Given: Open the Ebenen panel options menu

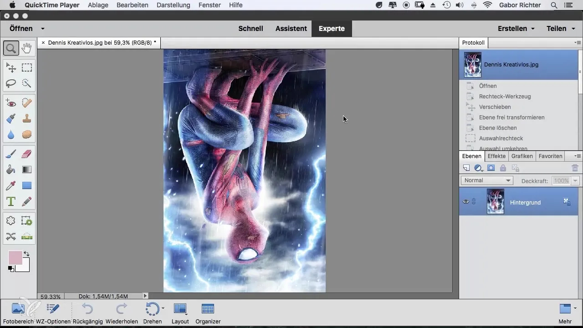Looking at the screenshot, I should [578, 156].
